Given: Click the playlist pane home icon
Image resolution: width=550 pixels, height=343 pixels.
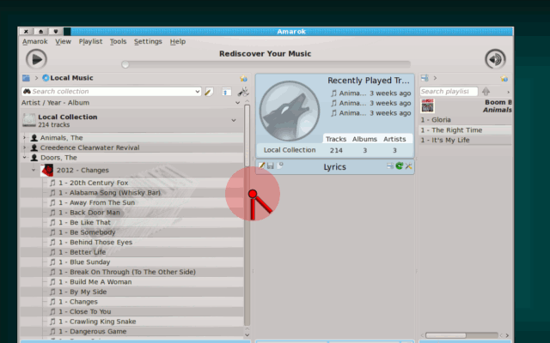Looking at the screenshot, I should [425, 78].
